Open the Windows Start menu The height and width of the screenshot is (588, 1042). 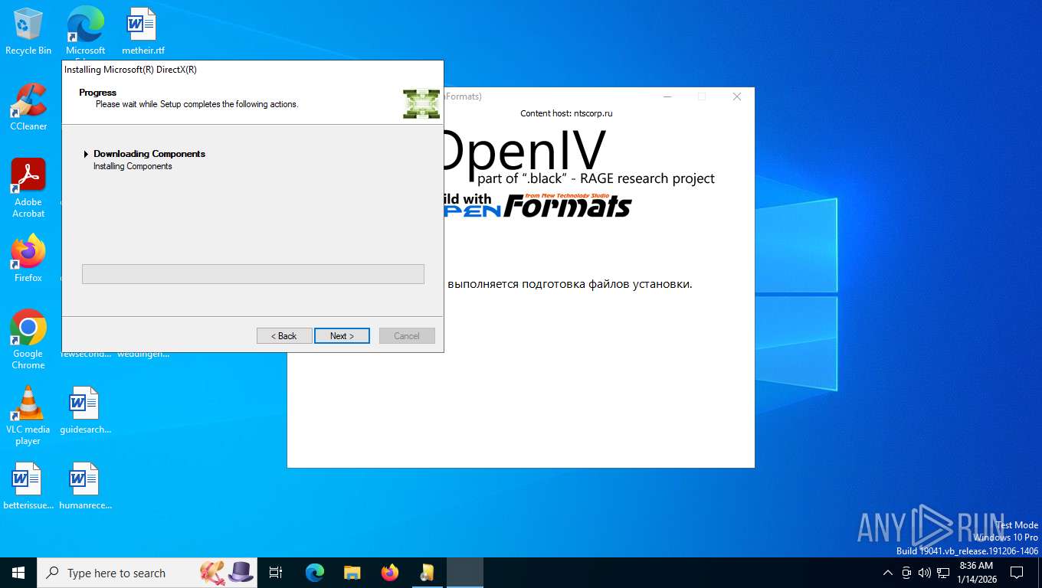click(18, 573)
